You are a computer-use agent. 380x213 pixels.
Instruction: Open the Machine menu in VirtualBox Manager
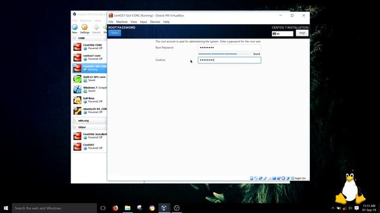pyautogui.click(x=85, y=21)
